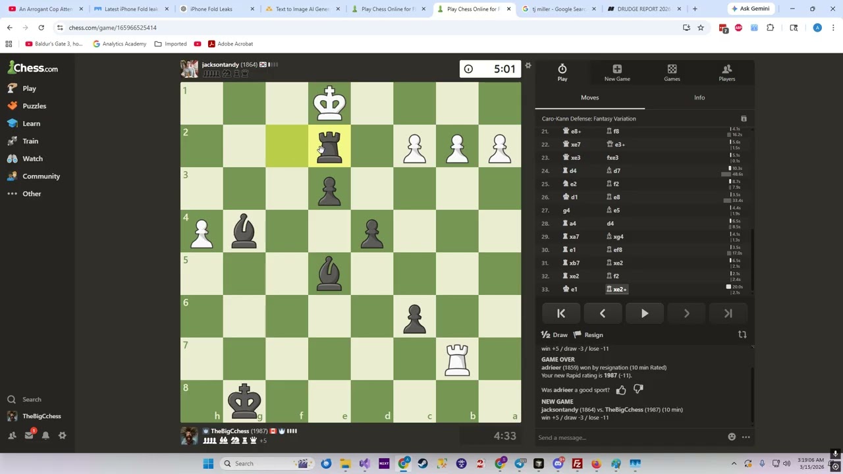
Task: Go back one move
Action: [603, 314]
